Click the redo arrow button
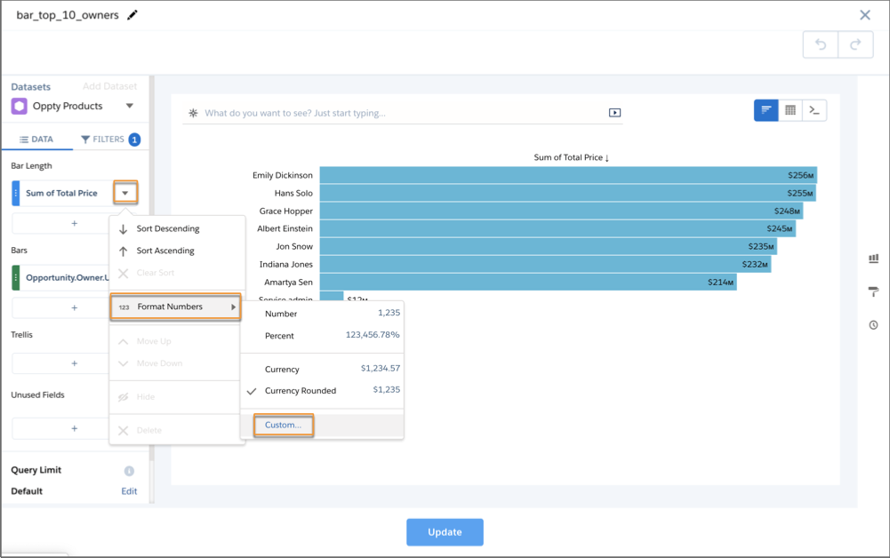Image resolution: width=890 pixels, height=558 pixels. (x=855, y=44)
